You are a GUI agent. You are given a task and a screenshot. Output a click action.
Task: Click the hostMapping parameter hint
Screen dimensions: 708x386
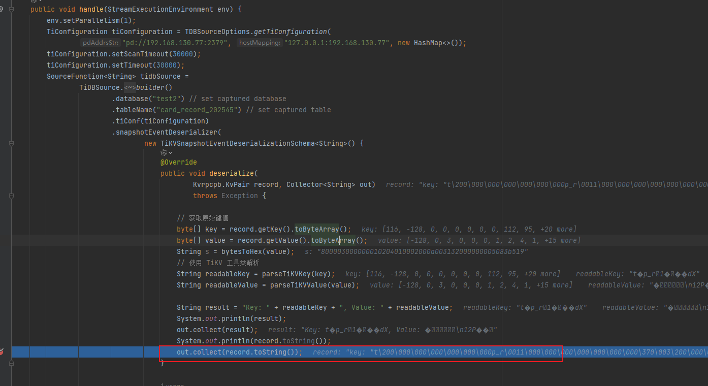click(260, 43)
